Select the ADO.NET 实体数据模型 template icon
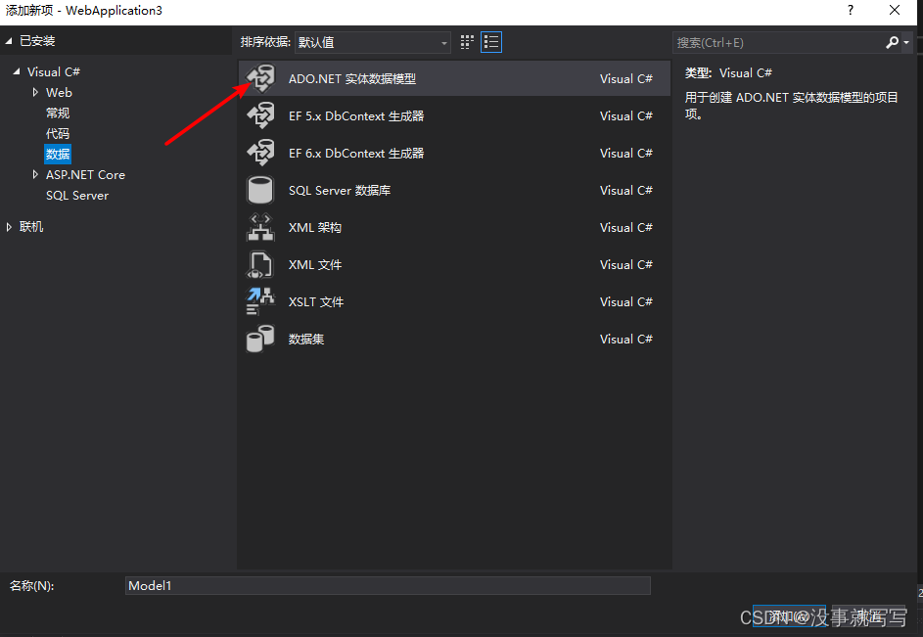The image size is (923, 637). pyautogui.click(x=260, y=78)
